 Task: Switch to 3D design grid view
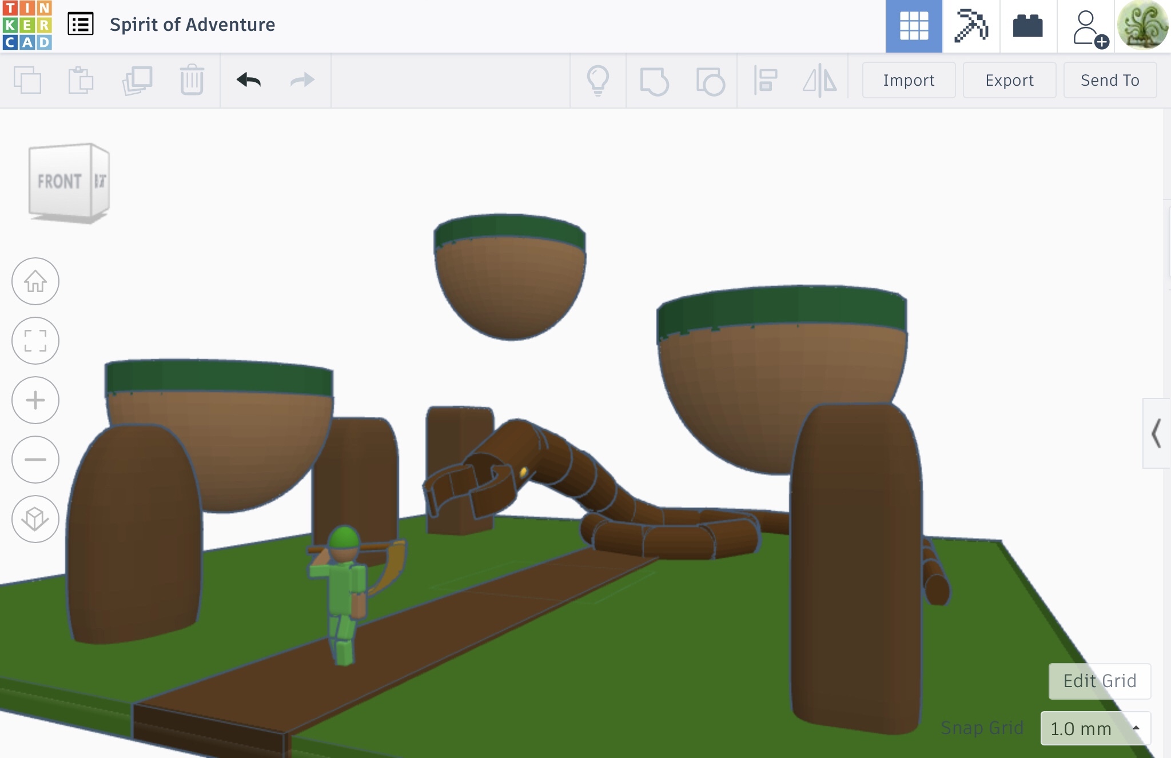[914, 26]
